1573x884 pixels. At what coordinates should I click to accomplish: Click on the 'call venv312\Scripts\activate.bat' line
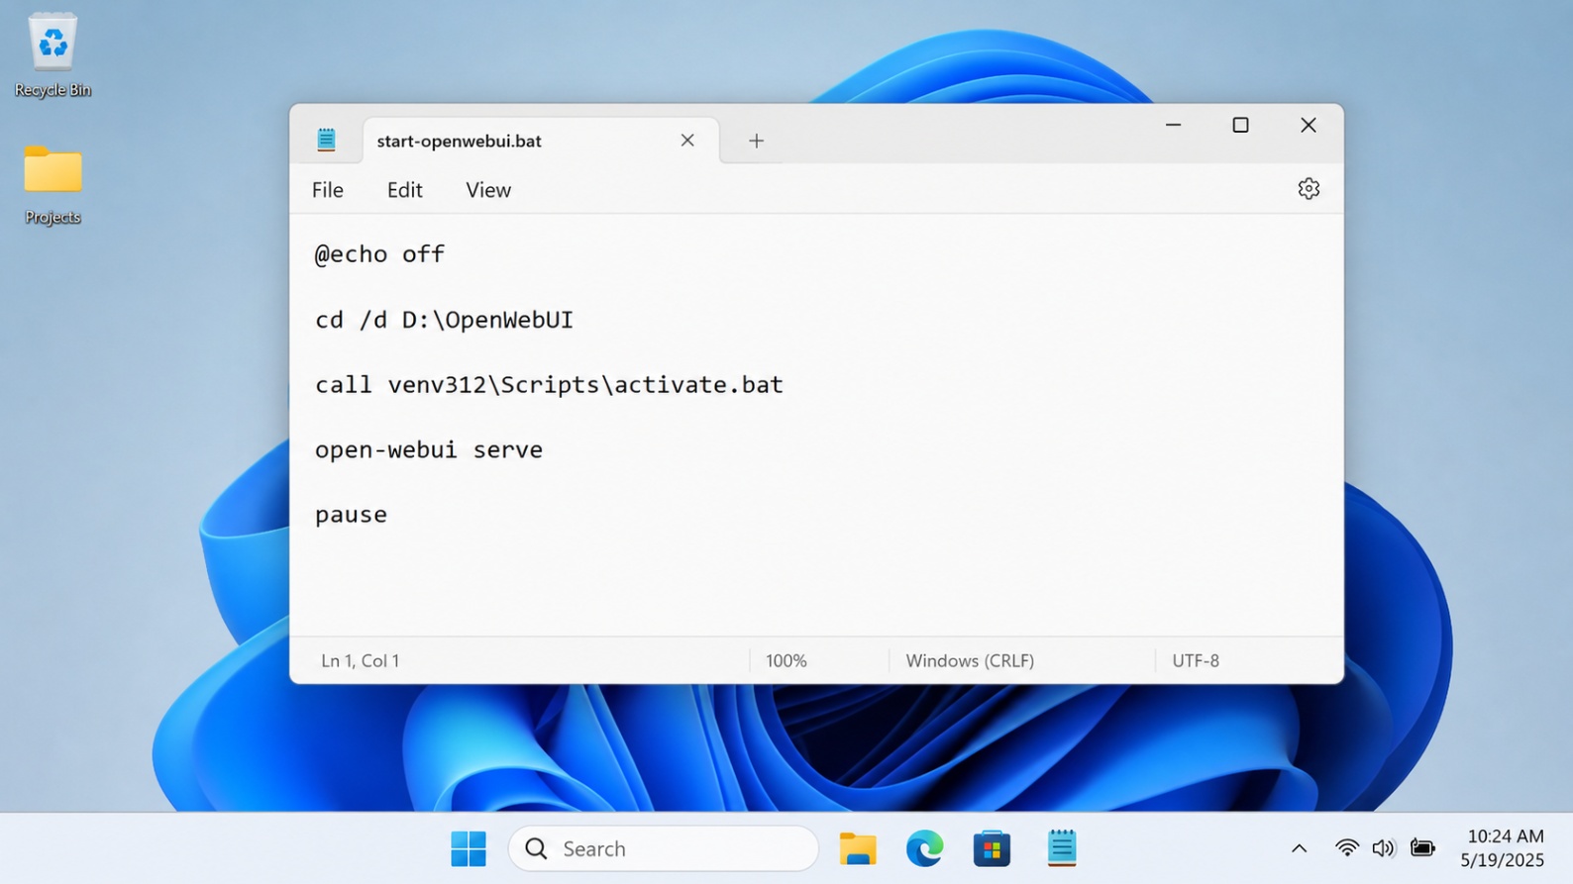549,384
